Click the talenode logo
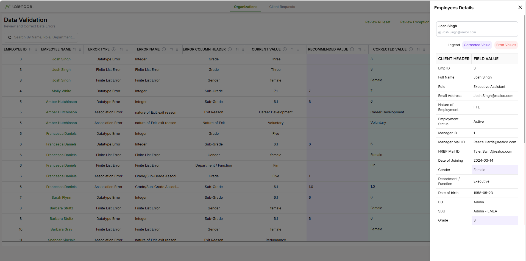This screenshot has height=261, width=526. tap(19, 6)
